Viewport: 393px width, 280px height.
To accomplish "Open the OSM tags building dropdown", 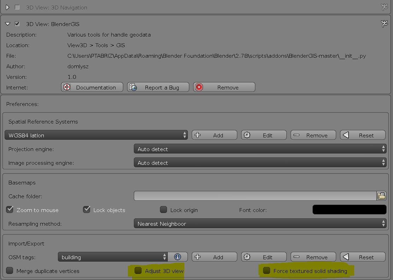I will [113, 257].
